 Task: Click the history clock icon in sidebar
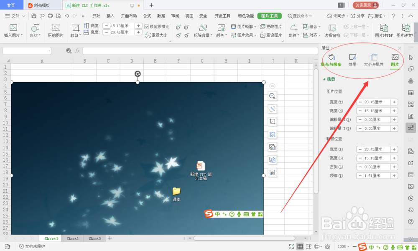(411, 210)
